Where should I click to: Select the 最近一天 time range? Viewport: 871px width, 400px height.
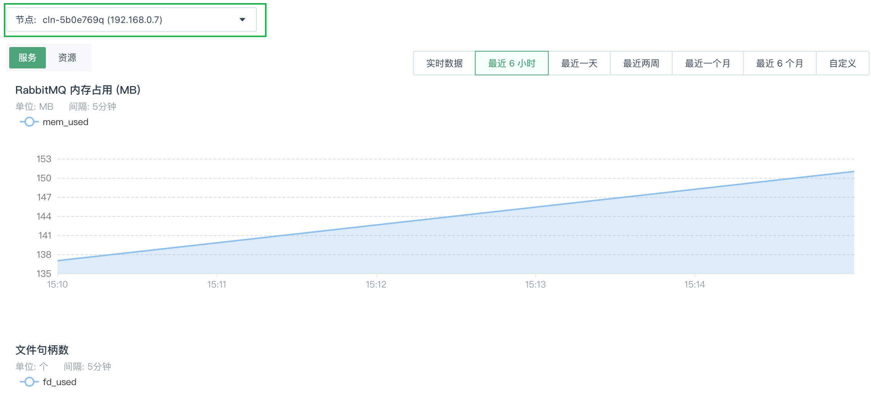coord(579,63)
